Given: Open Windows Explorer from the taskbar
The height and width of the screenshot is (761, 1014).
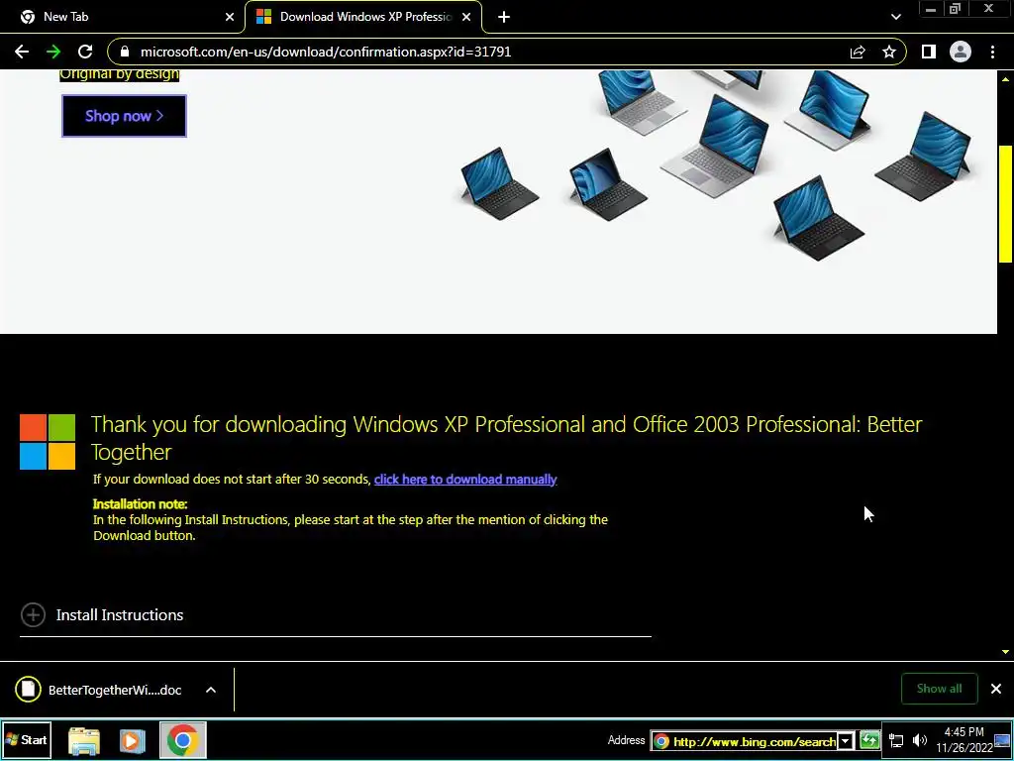Looking at the screenshot, I should (x=84, y=741).
